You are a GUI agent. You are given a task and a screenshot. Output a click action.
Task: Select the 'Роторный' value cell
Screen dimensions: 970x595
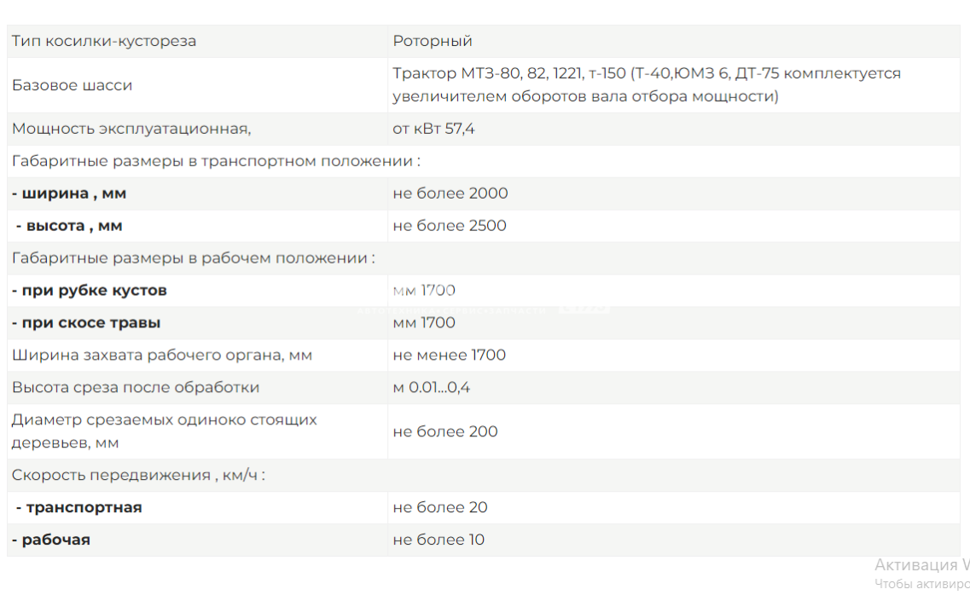[433, 41]
